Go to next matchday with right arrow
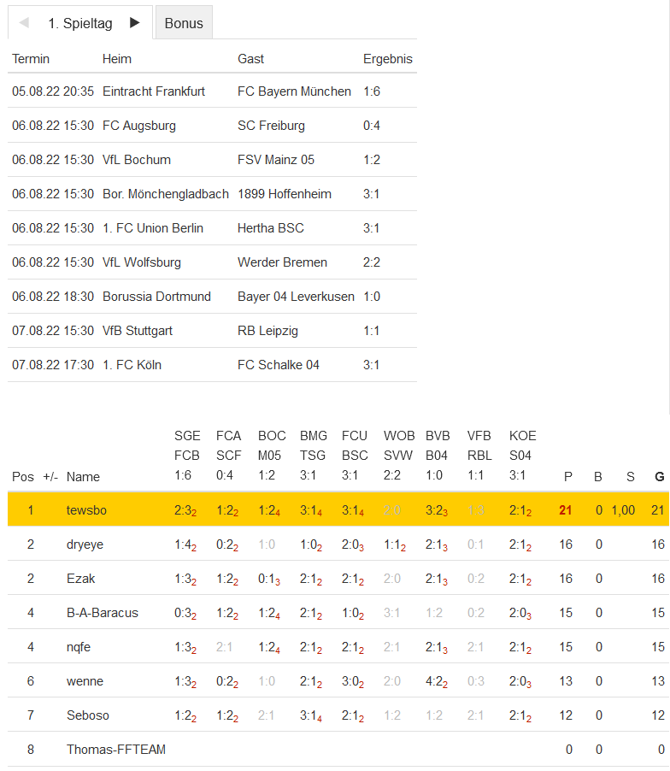The width and height of the screenshot is (670, 771). [135, 23]
